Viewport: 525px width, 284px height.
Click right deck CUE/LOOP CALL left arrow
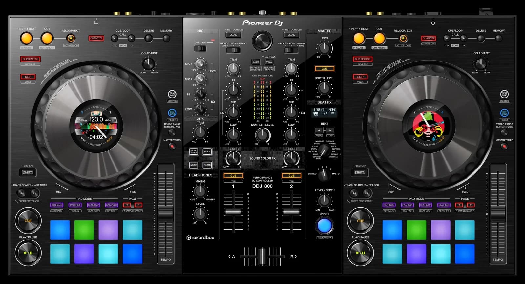447,38
